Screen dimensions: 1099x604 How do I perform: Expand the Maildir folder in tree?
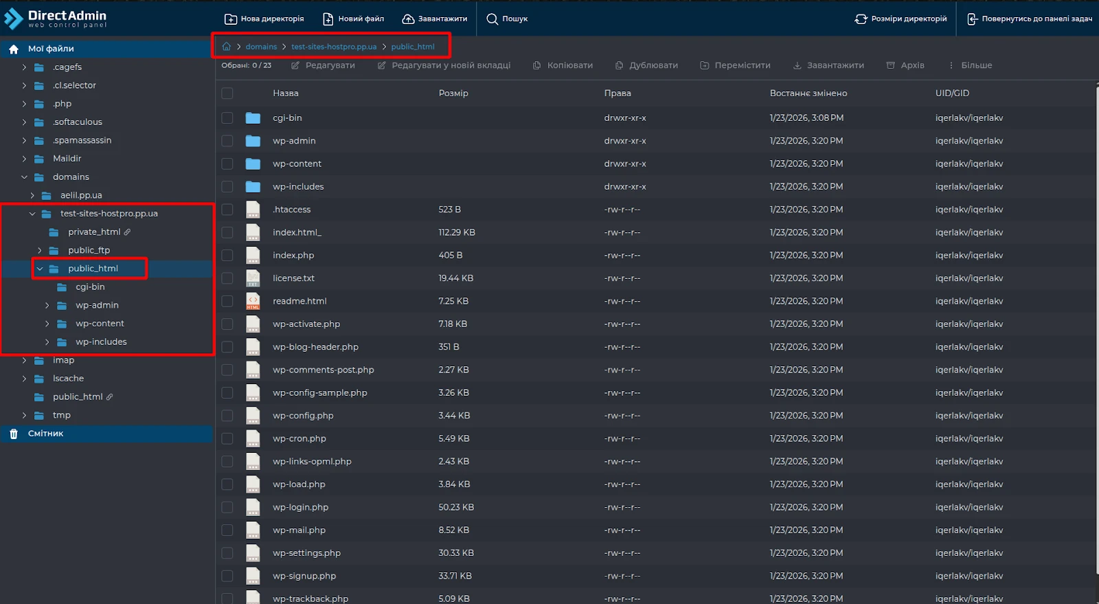tap(24, 159)
